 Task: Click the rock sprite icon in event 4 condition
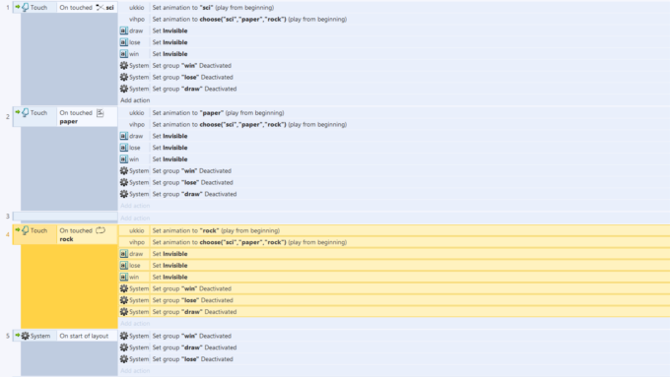pyautogui.click(x=100, y=230)
